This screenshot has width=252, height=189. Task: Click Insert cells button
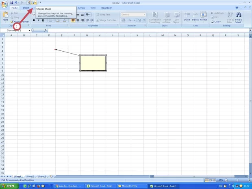[x=187, y=17]
